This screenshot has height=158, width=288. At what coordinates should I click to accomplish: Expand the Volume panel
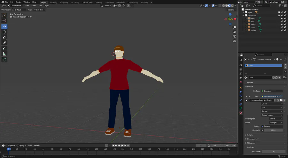point(250,135)
